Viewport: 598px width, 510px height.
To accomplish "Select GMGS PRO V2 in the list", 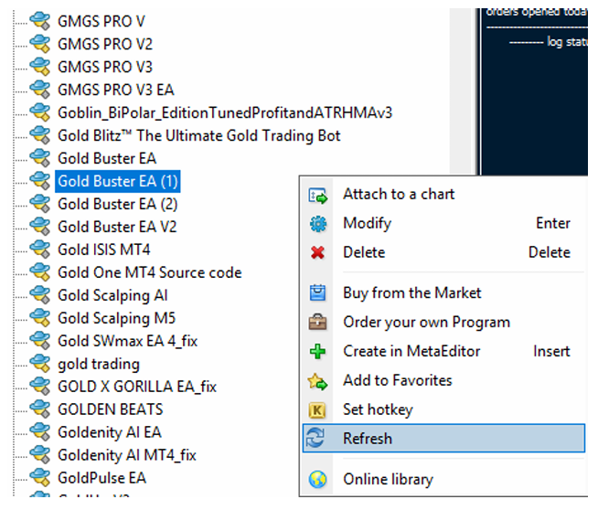I will (x=105, y=44).
